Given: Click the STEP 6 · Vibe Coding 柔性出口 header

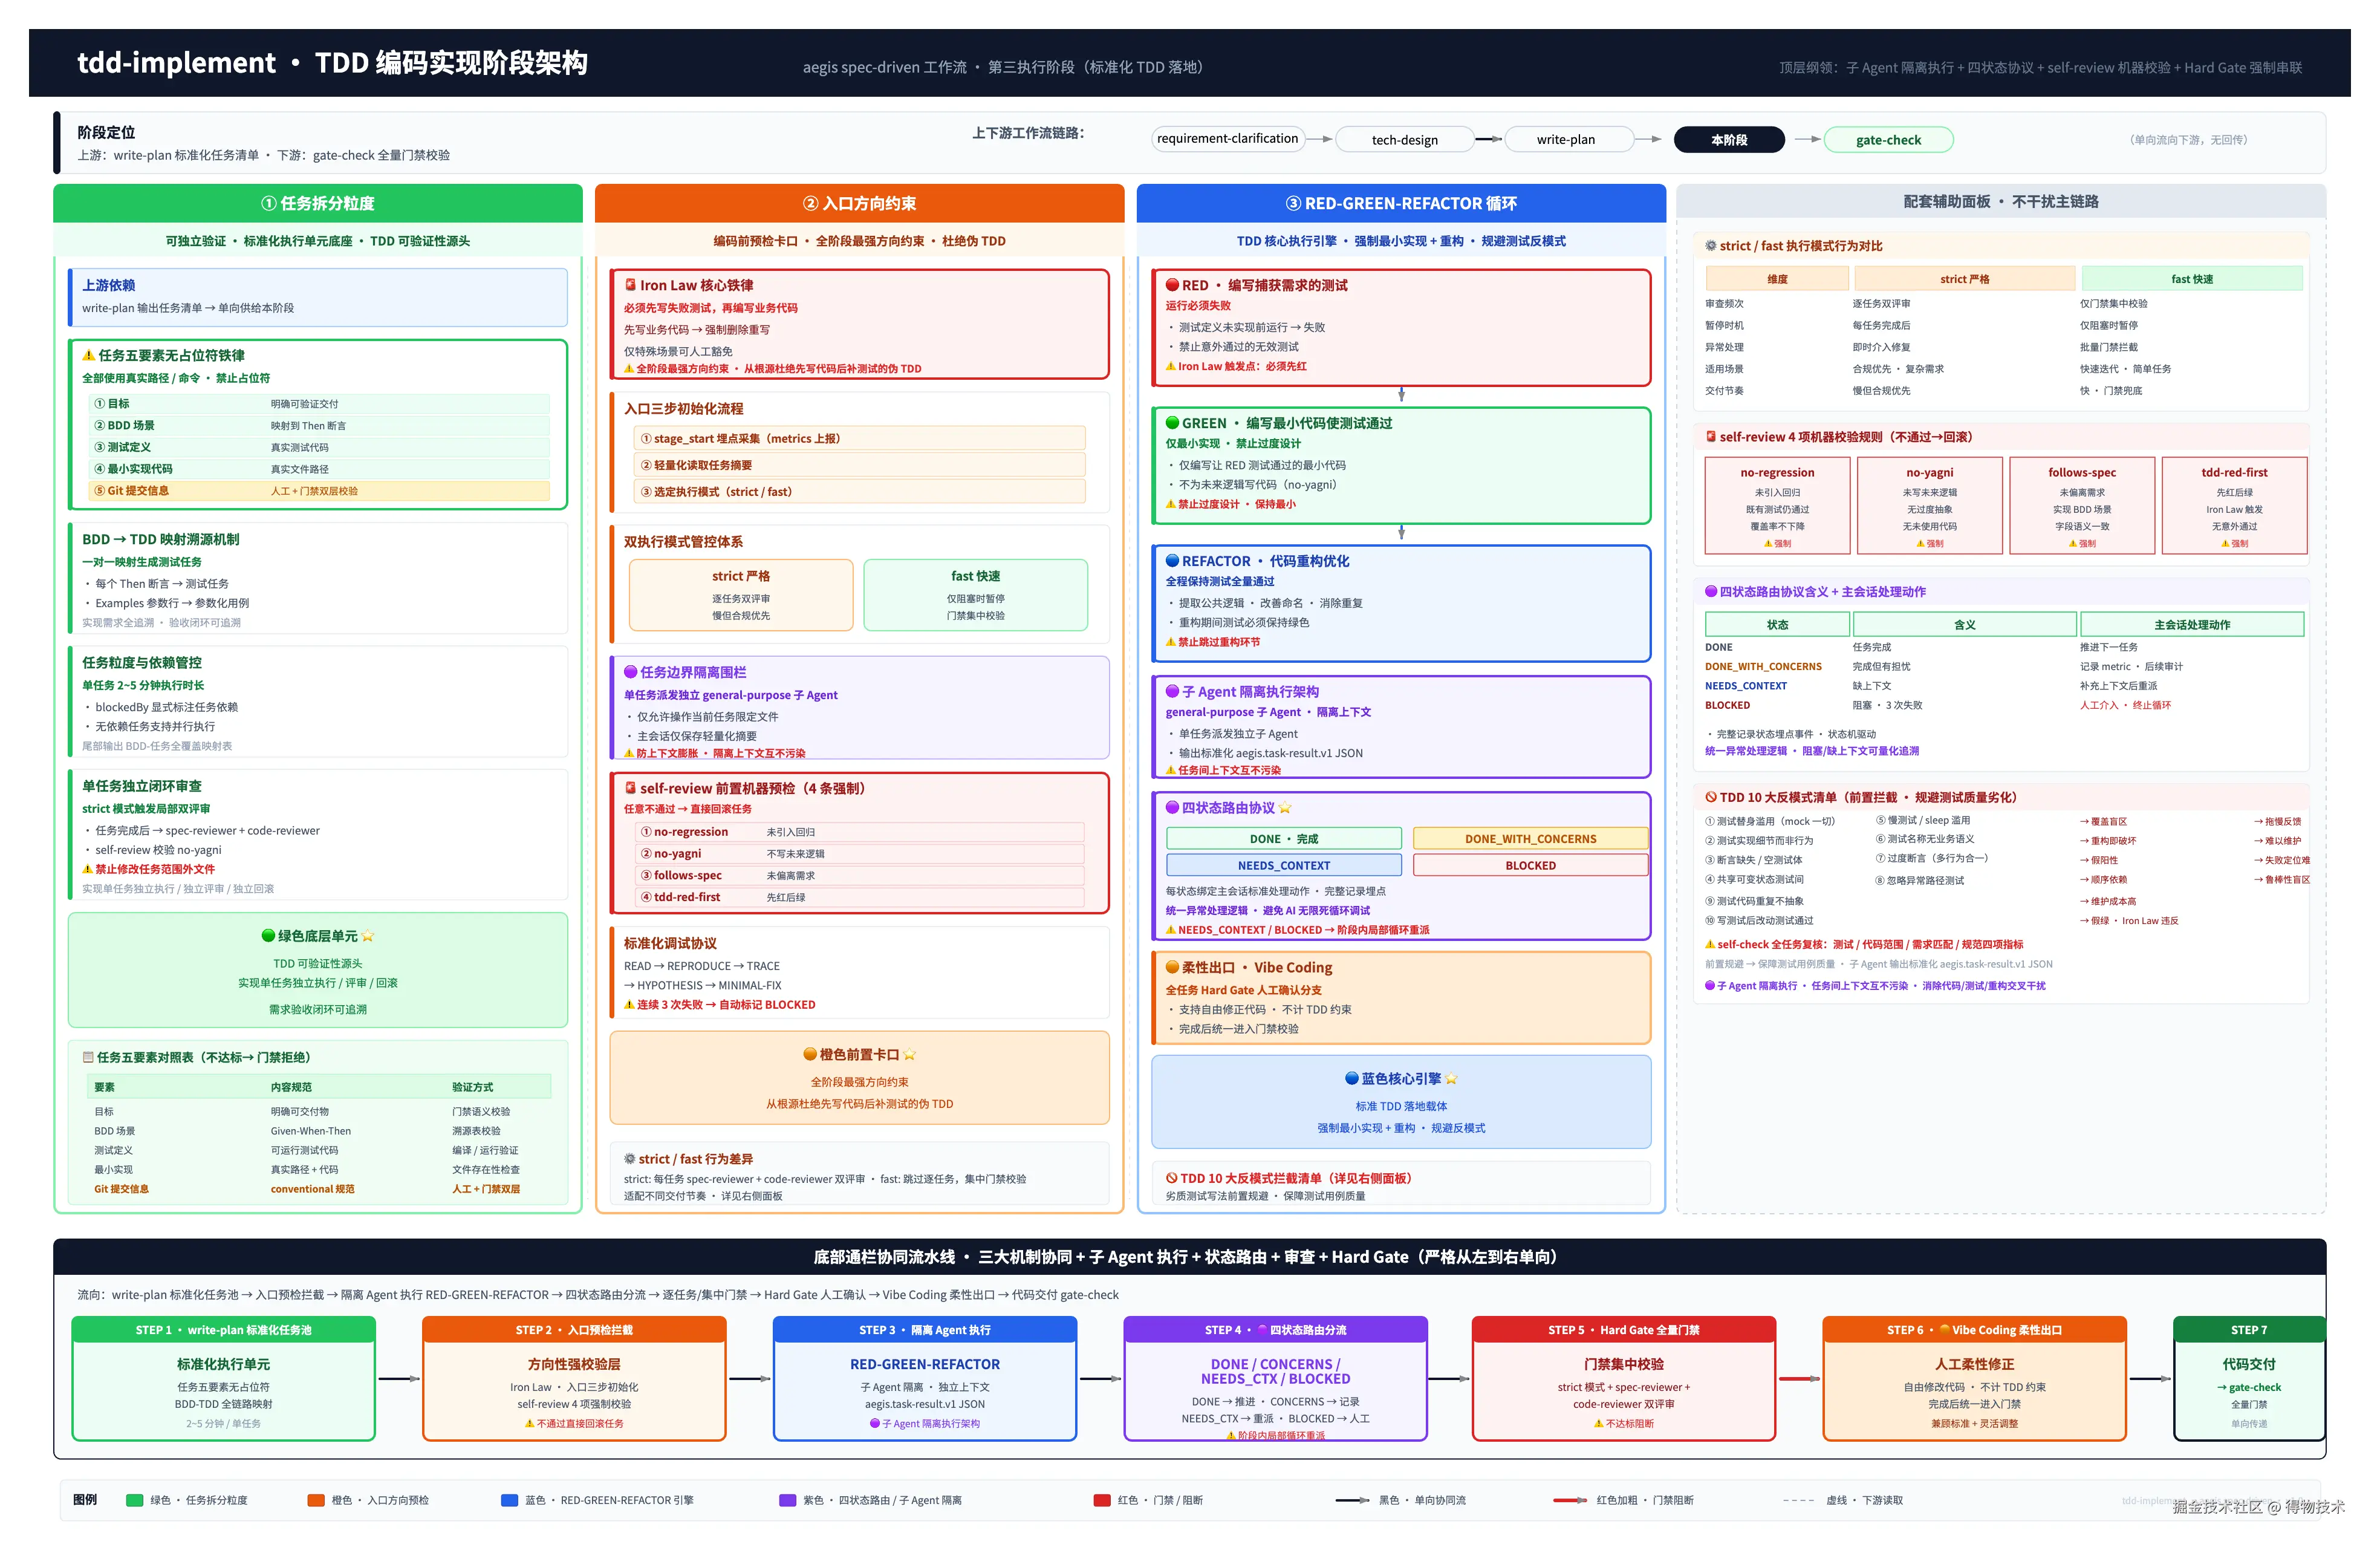Looking at the screenshot, I should [x=1975, y=1330].
